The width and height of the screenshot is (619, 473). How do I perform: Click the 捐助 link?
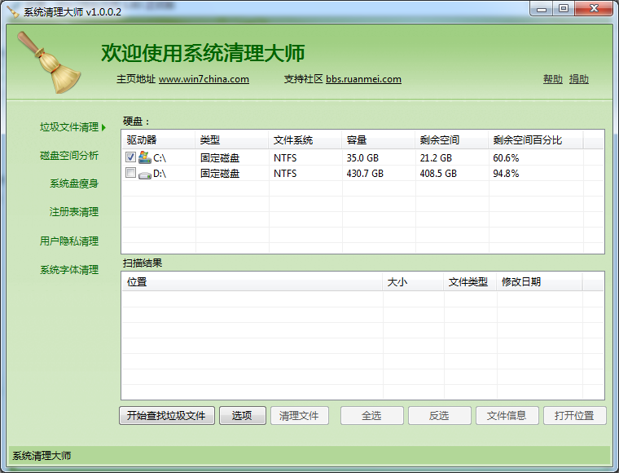click(x=578, y=79)
